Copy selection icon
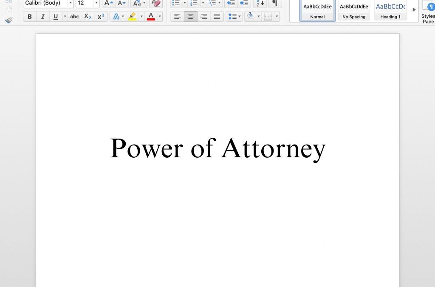The image size is (435, 287). click(9, 10)
